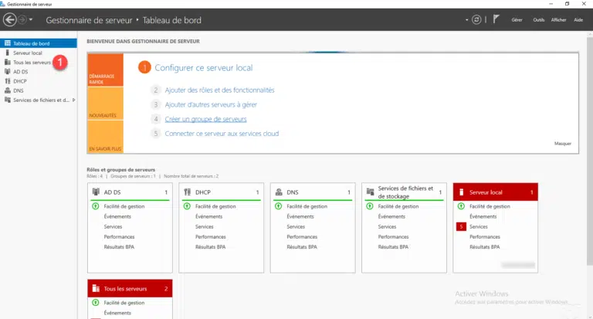The image size is (593, 319).
Task: Click the red 5 Services badge
Action: [461, 226]
